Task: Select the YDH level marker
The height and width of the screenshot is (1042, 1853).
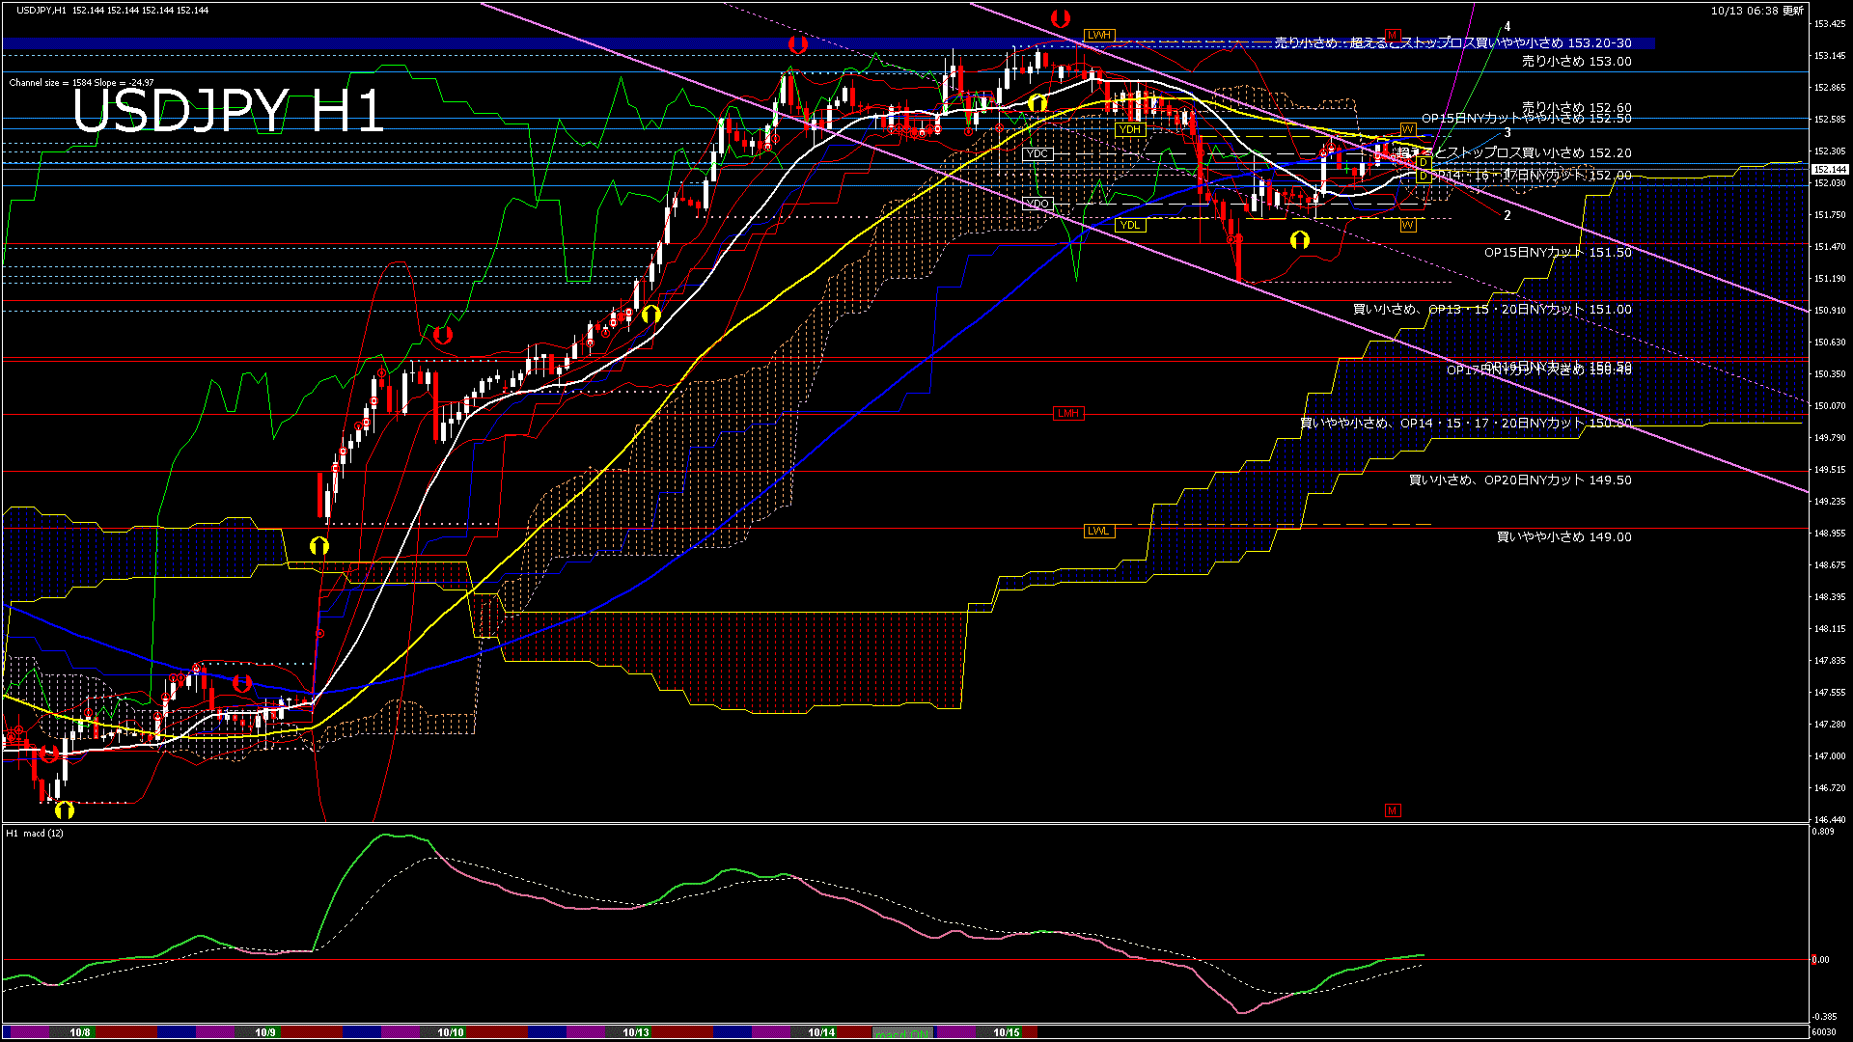Action: pyautogui.click(x=1129, y=129)
